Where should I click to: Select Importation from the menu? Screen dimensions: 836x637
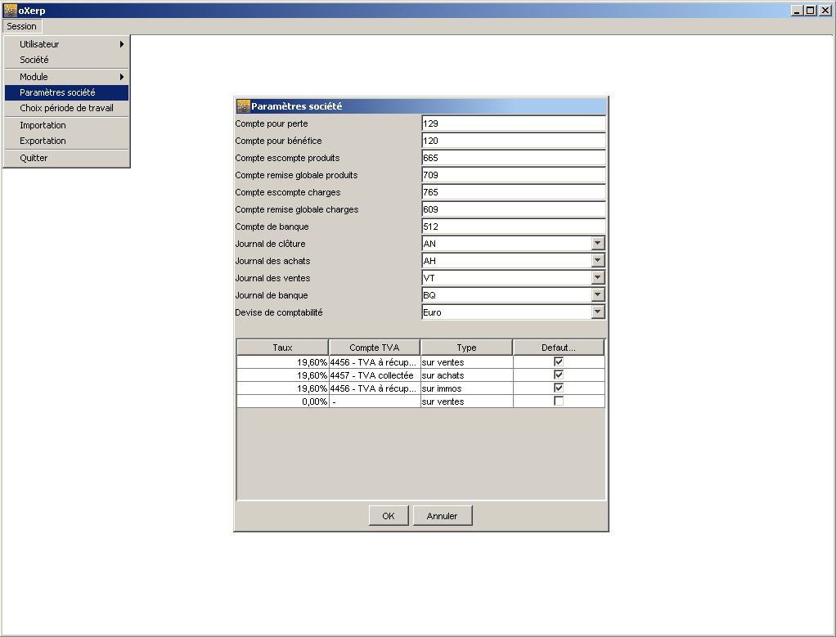tap(66, 125)
